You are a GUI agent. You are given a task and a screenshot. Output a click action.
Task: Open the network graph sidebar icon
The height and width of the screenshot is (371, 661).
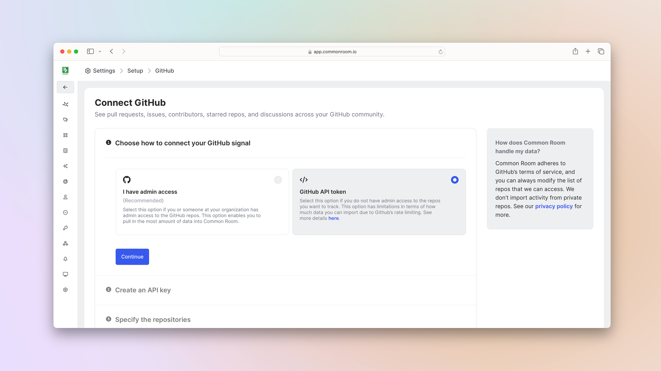tap(65, 104)
